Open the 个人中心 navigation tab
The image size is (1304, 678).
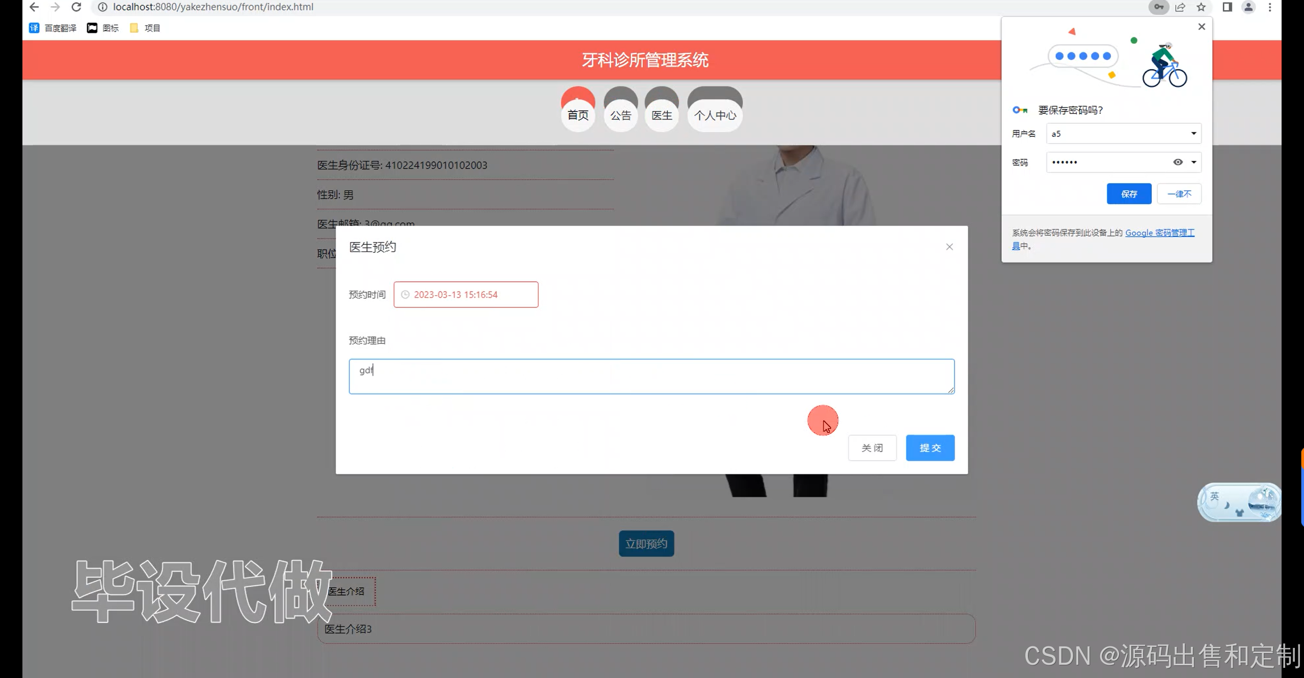coord(715,115)
